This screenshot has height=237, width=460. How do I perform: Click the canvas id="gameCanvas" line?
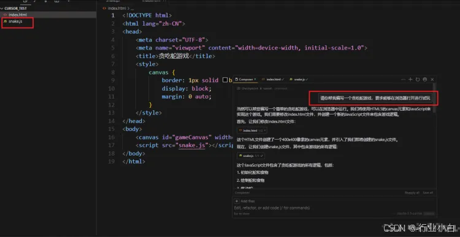(184, 137)
